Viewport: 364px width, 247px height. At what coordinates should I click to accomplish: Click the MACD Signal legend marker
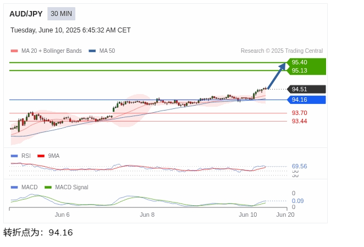[x=48, y=188]
